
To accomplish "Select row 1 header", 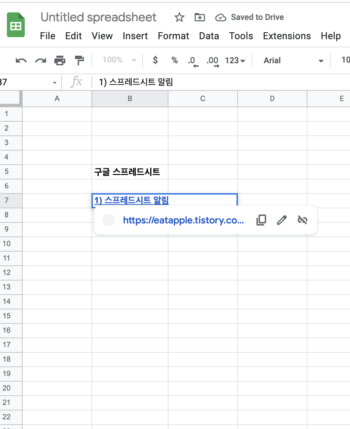I will 11,114.
